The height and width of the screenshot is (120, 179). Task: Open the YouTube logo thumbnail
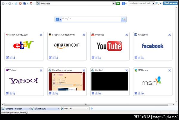109,46
